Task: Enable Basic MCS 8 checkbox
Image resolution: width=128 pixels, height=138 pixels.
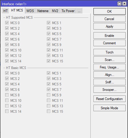Action: 7,95
